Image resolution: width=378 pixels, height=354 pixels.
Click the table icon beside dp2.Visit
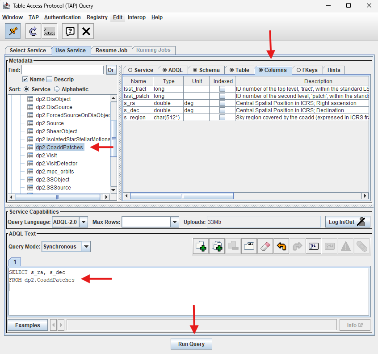pyautogui.click(x=30, y=155)
